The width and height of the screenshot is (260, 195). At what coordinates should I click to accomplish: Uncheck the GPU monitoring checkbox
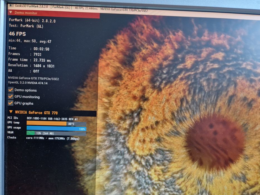(x=11, y=96)
